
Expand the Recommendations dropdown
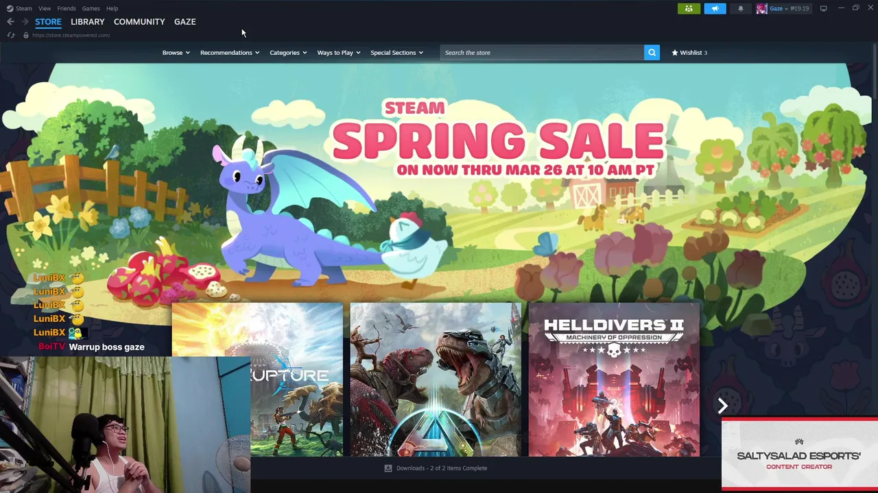pos(230,53)
